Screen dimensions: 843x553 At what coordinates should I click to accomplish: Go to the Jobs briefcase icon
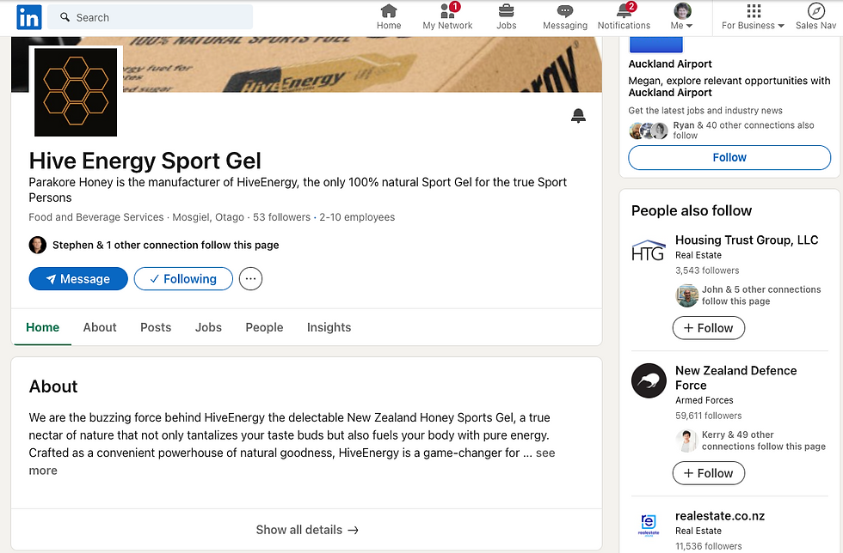507,11
